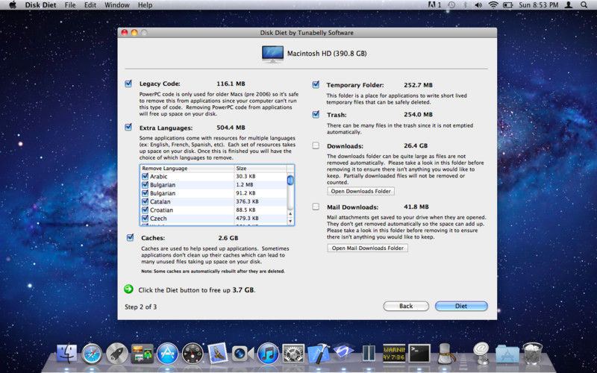Open Dashboard gauge icon in dock
This screenshot has width=597, height=373.
tap(193, 354)
